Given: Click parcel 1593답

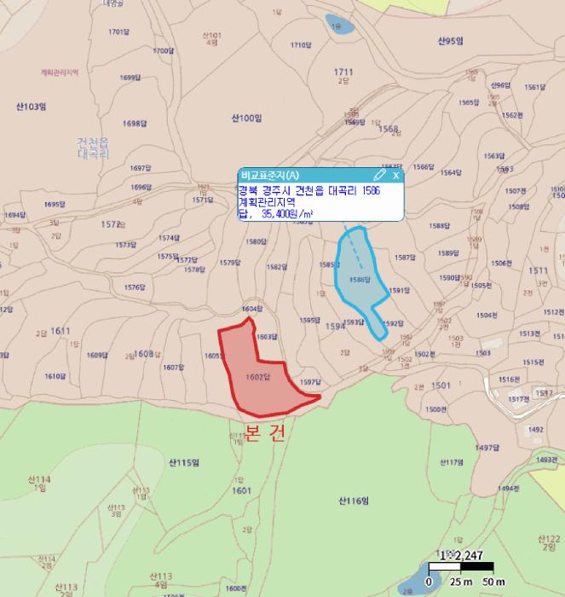Looking at the screenshot, I should [354, 322].
